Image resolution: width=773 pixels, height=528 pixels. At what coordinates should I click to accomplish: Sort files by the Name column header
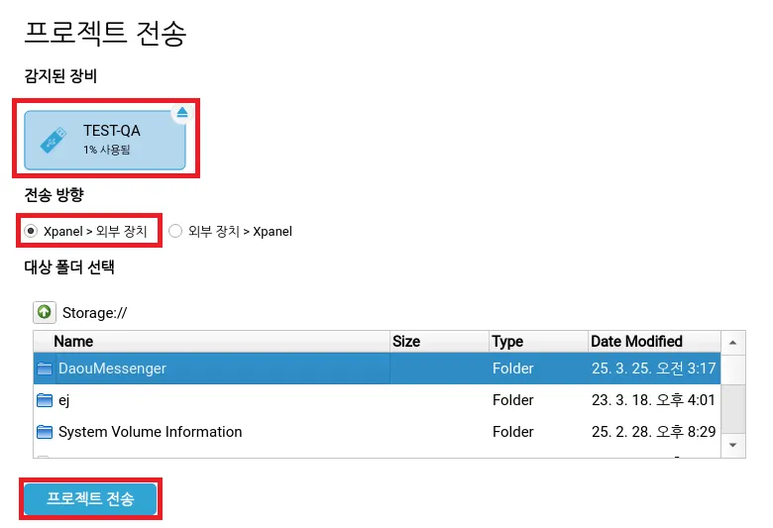click(x=73, y=342)
